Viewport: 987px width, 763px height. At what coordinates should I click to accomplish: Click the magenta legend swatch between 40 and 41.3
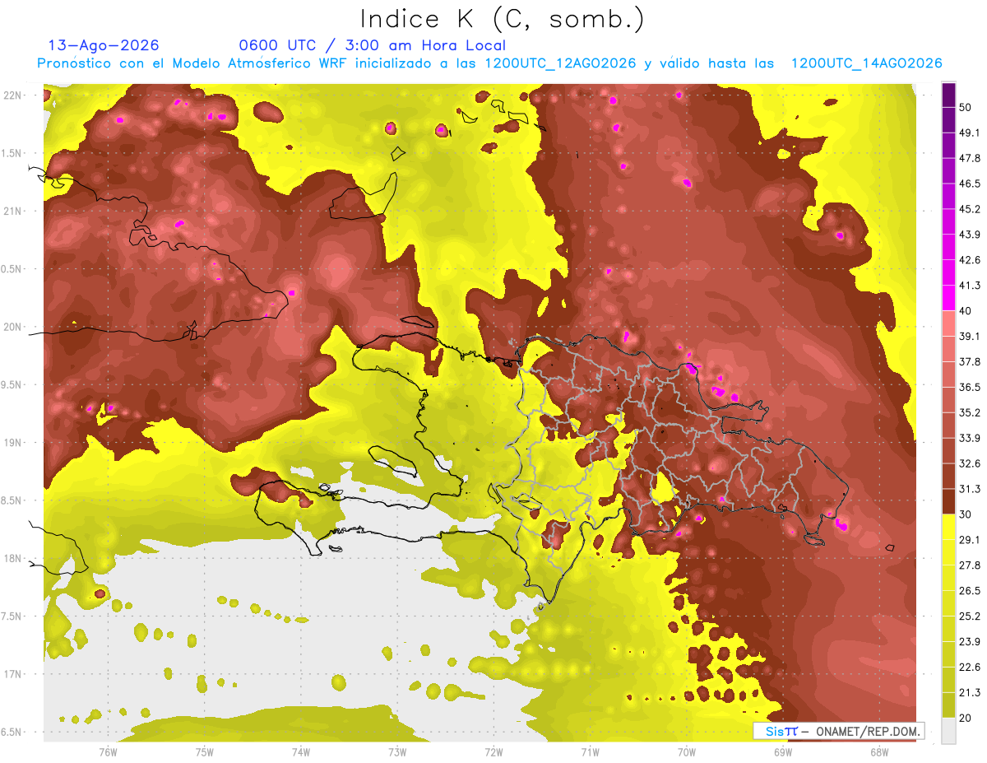click(x=948, y=297)
